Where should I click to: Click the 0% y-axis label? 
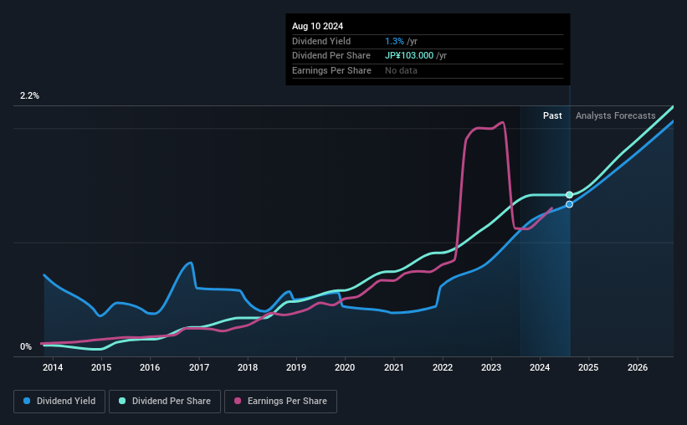point(26,346)
